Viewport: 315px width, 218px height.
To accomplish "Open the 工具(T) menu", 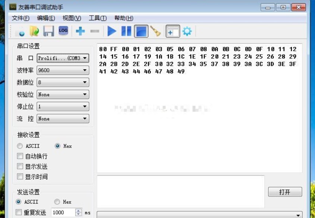I will (98, 18).
